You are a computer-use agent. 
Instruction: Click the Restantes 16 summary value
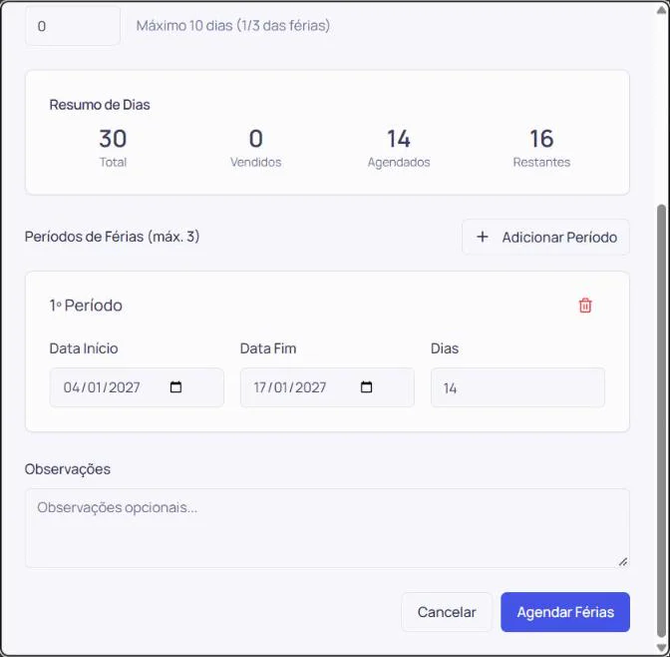click(541, 139)
